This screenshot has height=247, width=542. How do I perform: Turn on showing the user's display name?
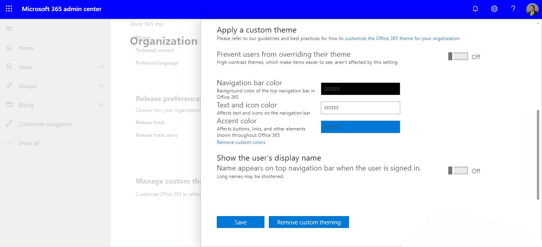click(x=459, y=170)
